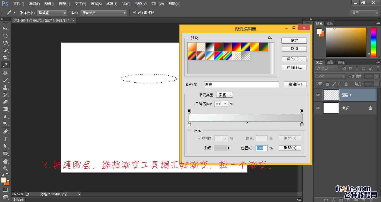Select the Eraser tool
This screenshot has width=381, height=202.
coord(5,102)
